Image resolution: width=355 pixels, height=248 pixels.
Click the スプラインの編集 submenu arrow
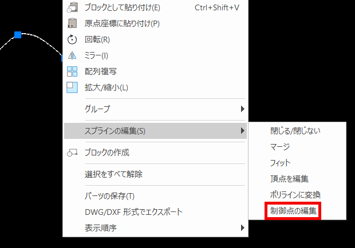click(x=242, y=131)
